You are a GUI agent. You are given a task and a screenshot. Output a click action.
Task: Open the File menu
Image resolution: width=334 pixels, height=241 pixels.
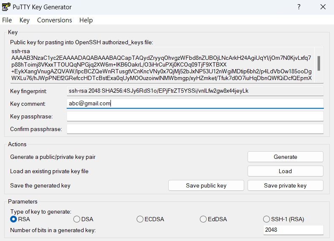coord(7,20)
